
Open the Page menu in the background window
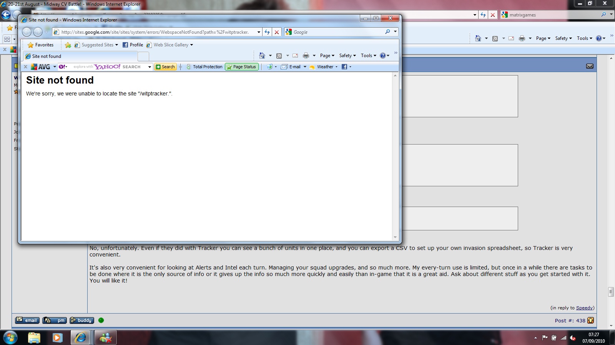click(x=543, y=38)
